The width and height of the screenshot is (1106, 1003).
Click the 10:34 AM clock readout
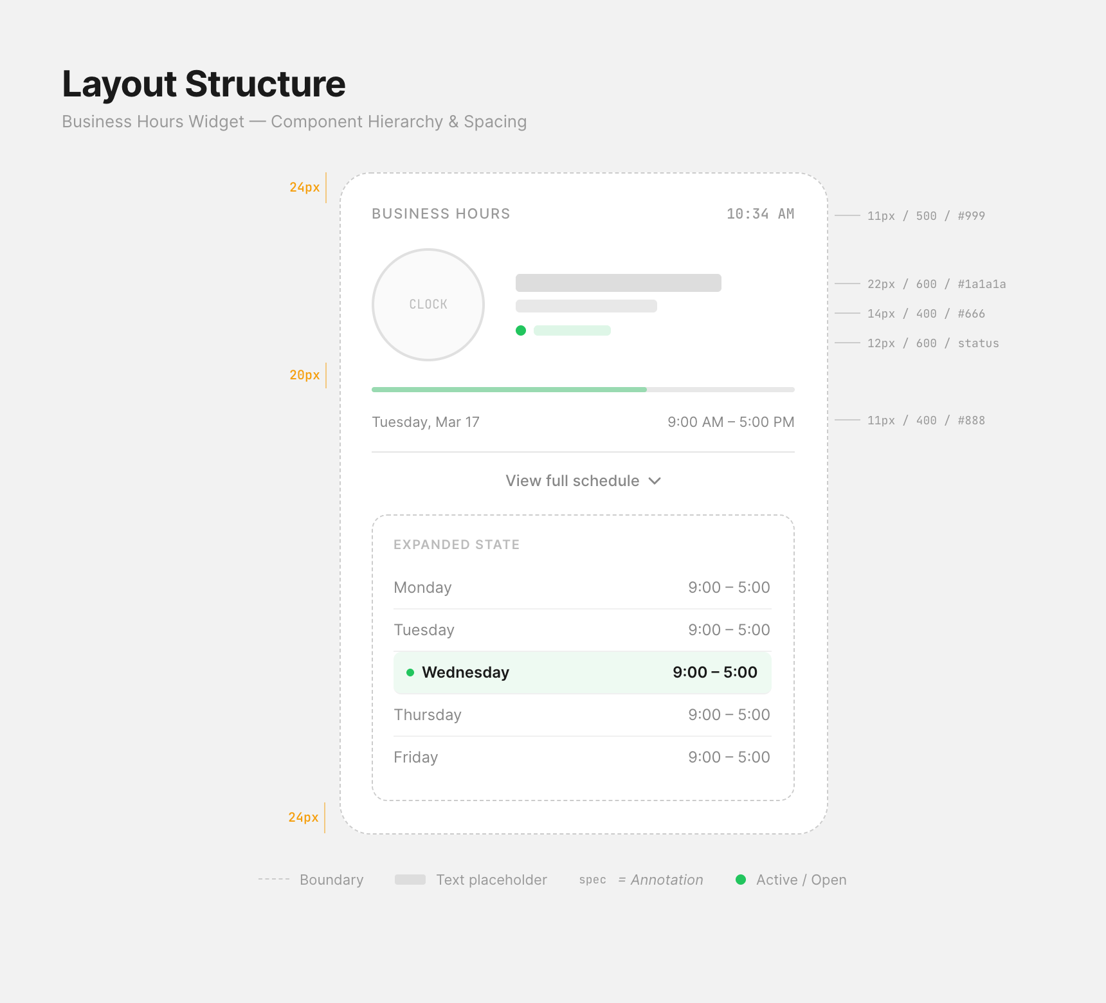coord(760,213)
